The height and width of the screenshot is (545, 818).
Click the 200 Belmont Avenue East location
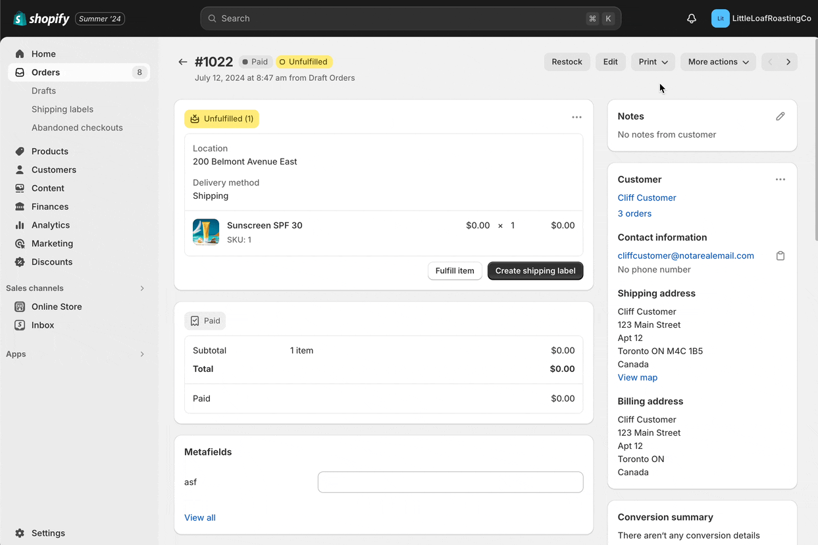coord(245,162)
